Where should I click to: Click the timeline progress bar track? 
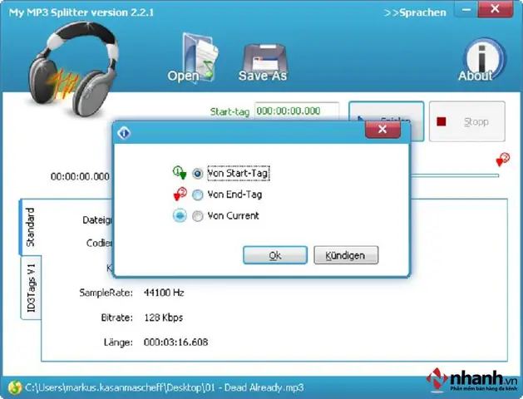454,175
